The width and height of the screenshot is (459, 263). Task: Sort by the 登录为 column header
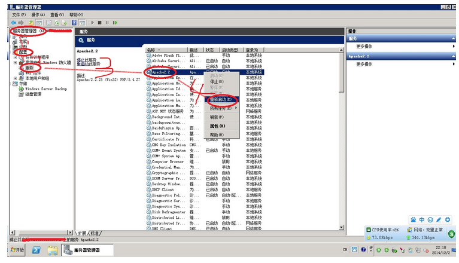click(254, 50)
